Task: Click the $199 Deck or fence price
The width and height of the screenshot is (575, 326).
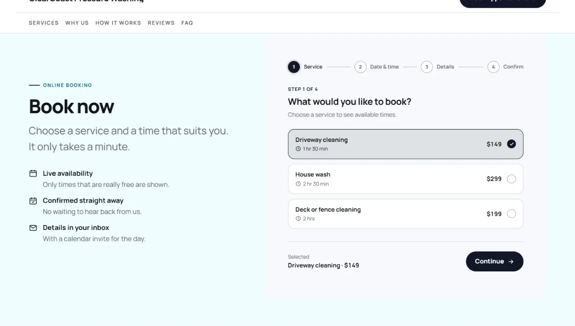Action: 494,214
